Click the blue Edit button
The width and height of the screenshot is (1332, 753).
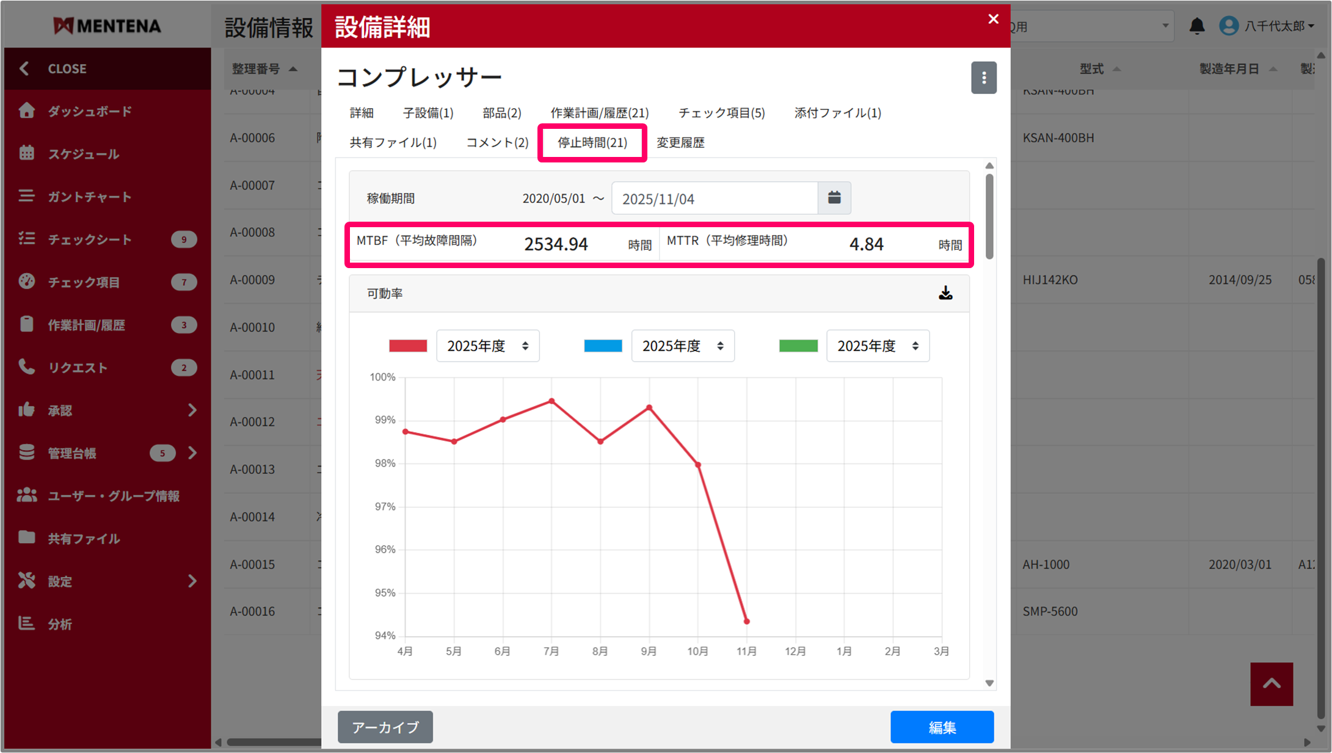point(941,727)
